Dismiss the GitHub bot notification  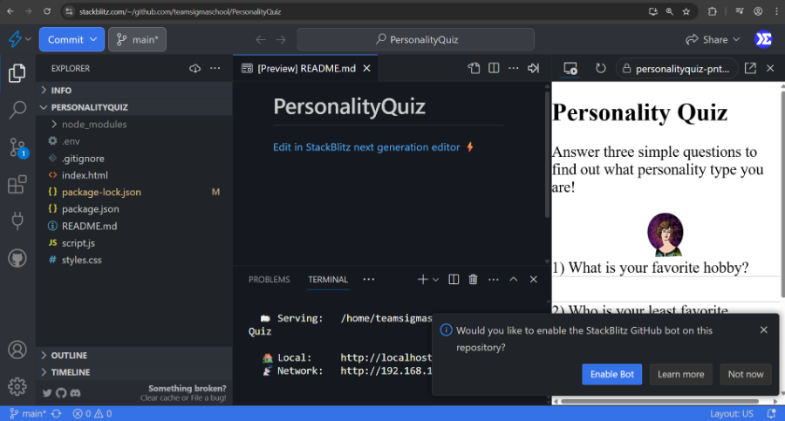(763, 329)
